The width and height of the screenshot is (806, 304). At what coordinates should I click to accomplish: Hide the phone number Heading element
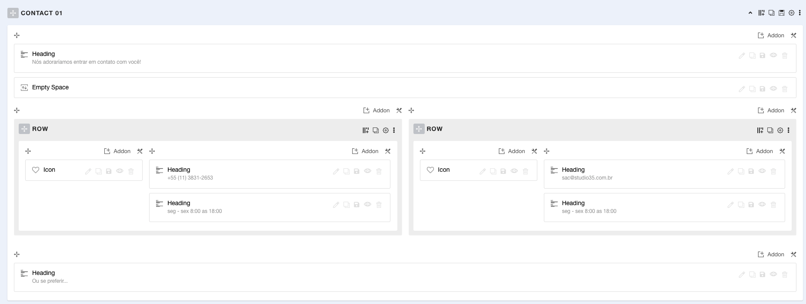pos(368,171)
